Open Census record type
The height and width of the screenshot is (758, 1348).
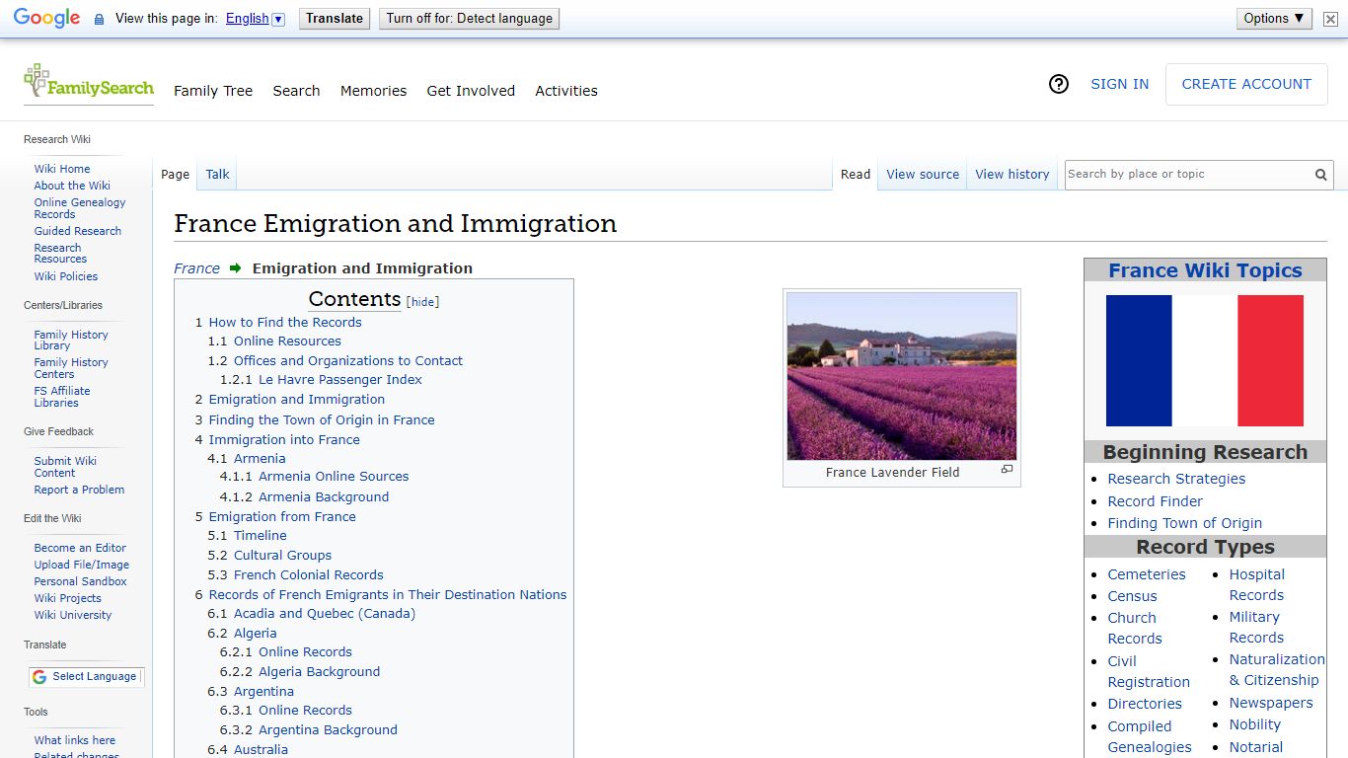1132,596
